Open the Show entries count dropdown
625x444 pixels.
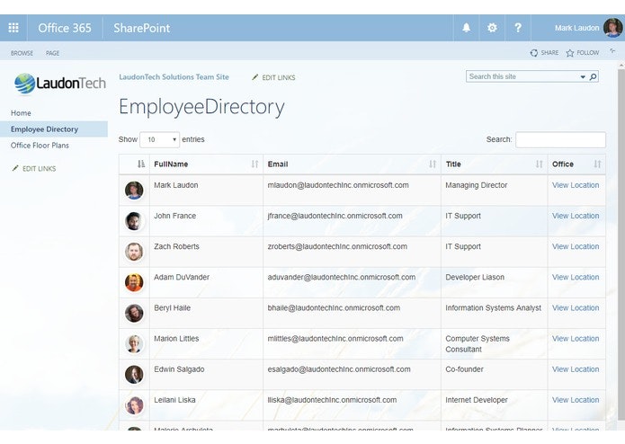pyautogui.click(x=159, y=139)
